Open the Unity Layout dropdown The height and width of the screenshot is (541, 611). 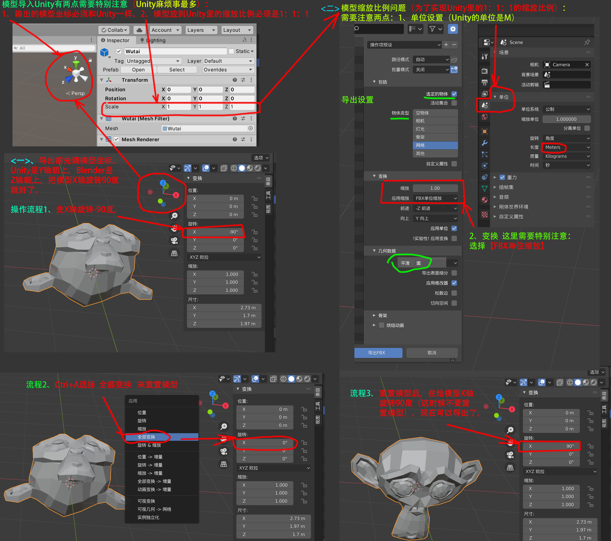(x=237, y=30)
